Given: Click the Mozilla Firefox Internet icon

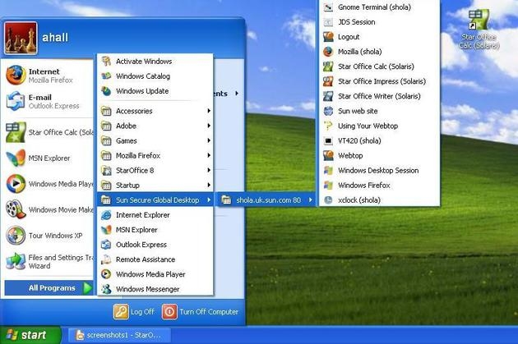Looking at the screenshot, I should click(x=16, y=76).
